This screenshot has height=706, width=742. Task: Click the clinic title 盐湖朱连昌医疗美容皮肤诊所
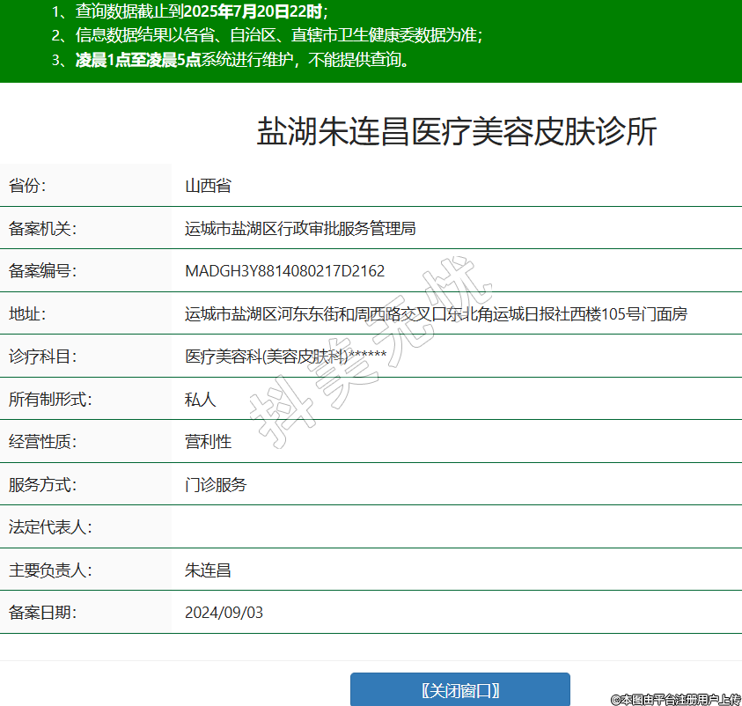click(x=457, y=131)
